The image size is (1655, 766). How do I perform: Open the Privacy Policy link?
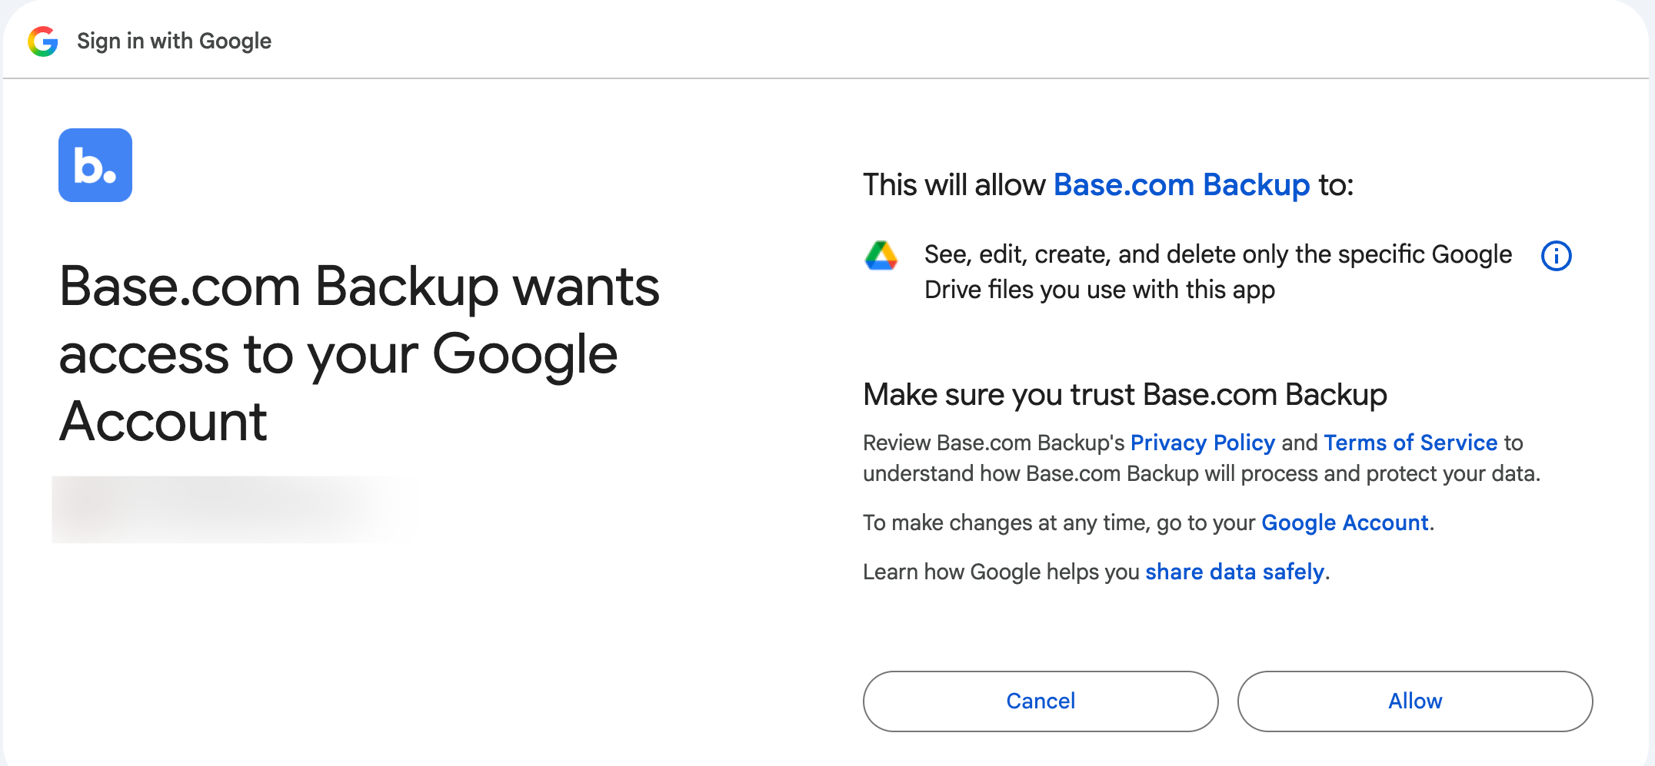point(1203,443)
